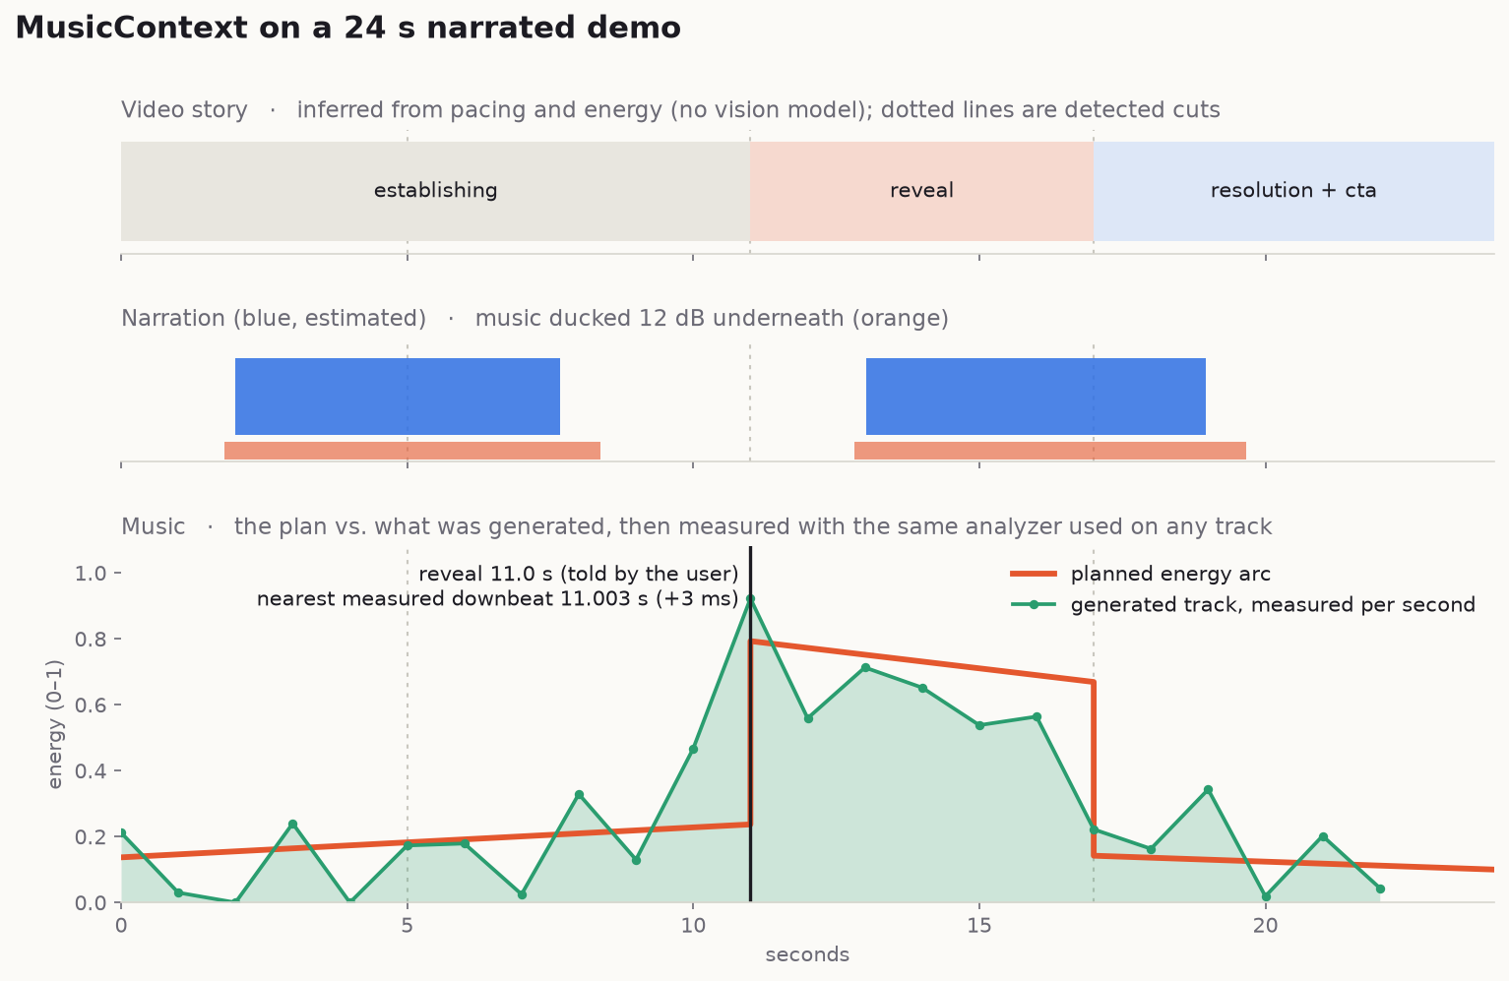Click the orange ducking bar under the later narration
The height and width of the screenshot is (981, 1509).
click(x=1050, y=451)
